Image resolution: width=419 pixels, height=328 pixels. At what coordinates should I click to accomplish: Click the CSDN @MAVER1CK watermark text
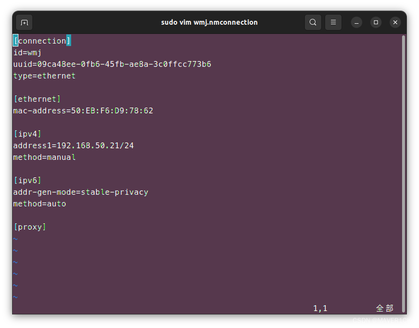(381, 320)
